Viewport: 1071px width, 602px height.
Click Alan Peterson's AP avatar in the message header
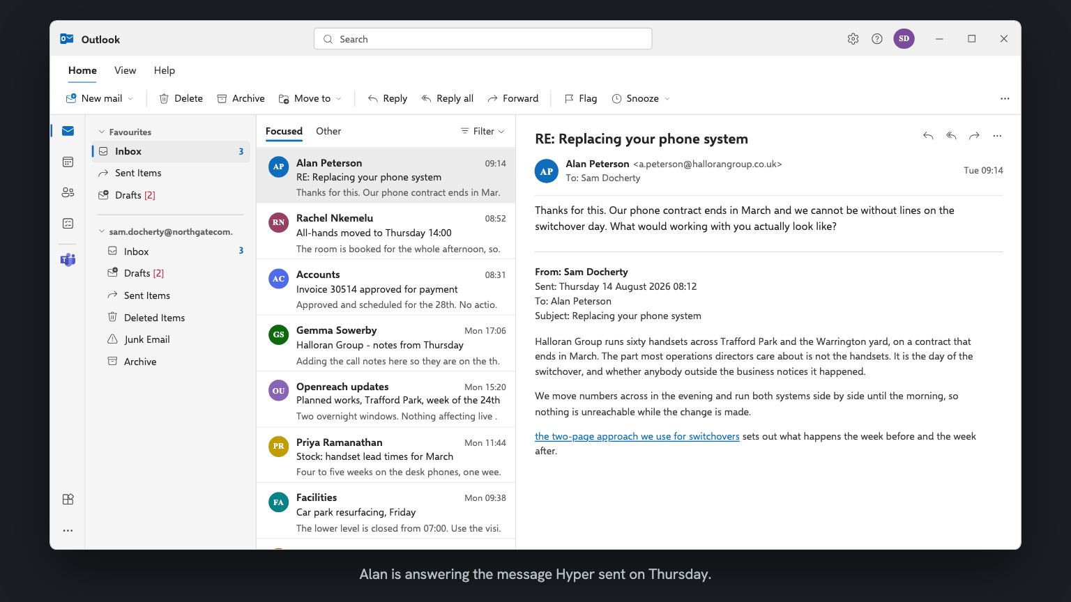[x=547, y=171]
